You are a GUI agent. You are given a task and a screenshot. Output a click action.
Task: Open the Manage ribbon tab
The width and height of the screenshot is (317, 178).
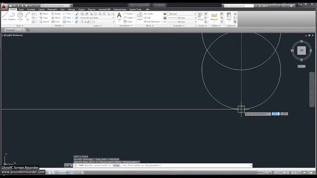[71, 9]
